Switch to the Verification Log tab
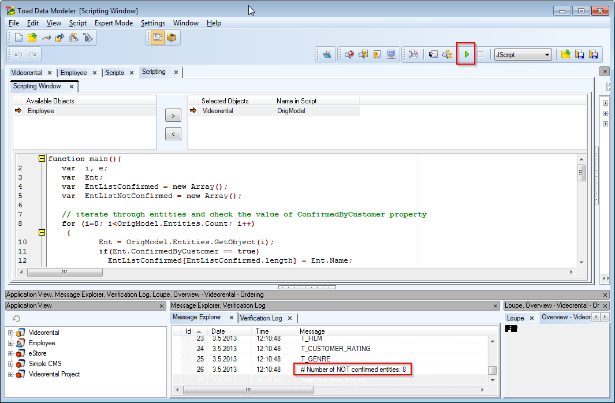This screenshot has width=615, height=403. click(261, 318)
